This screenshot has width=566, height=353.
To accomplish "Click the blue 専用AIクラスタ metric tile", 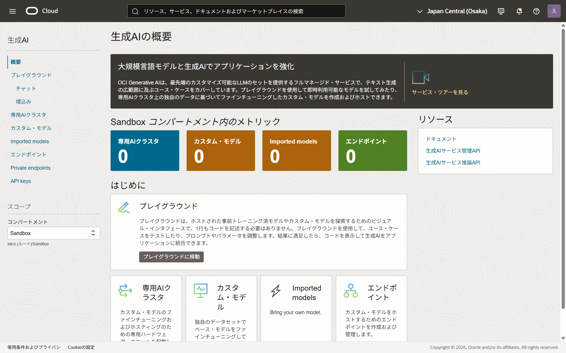I will coord(145,151).
